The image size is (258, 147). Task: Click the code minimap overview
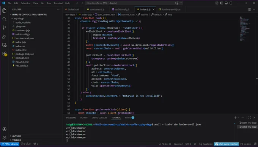(x=245, y=29)
